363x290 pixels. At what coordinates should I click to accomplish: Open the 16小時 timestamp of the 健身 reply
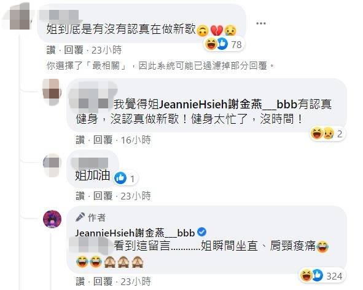coord(136,140)
